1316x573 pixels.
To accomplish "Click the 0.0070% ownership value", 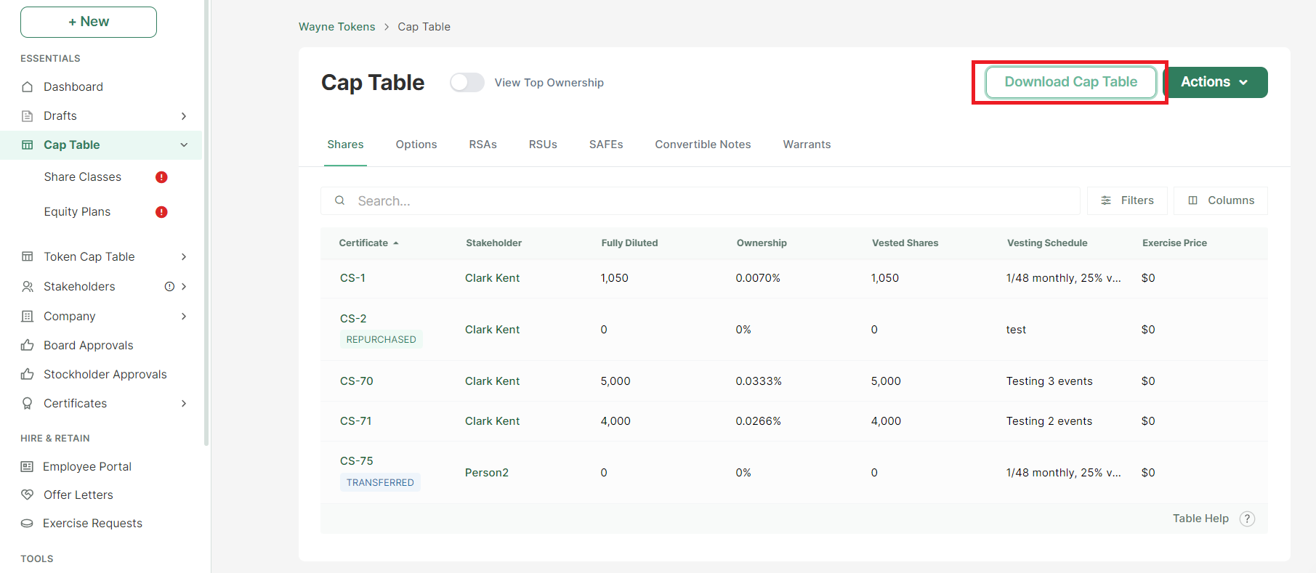I will (x=758, y=278).
